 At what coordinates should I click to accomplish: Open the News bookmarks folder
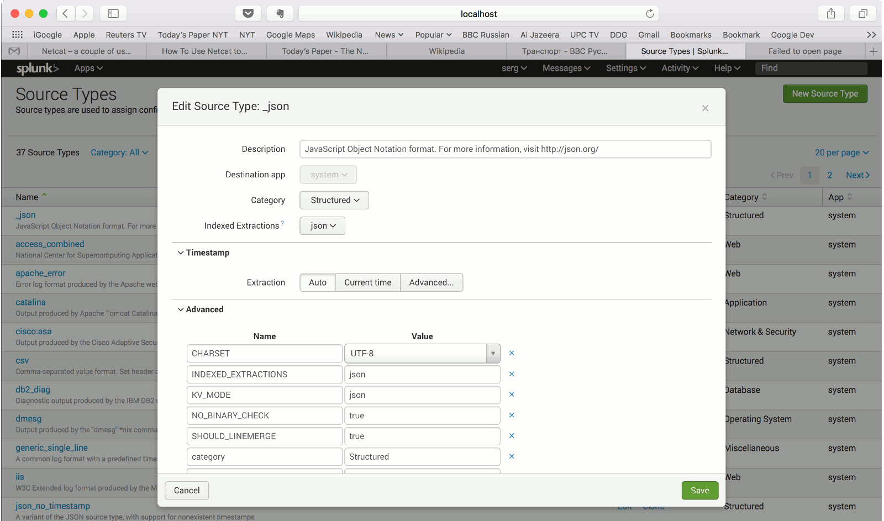tap(389, 35)
